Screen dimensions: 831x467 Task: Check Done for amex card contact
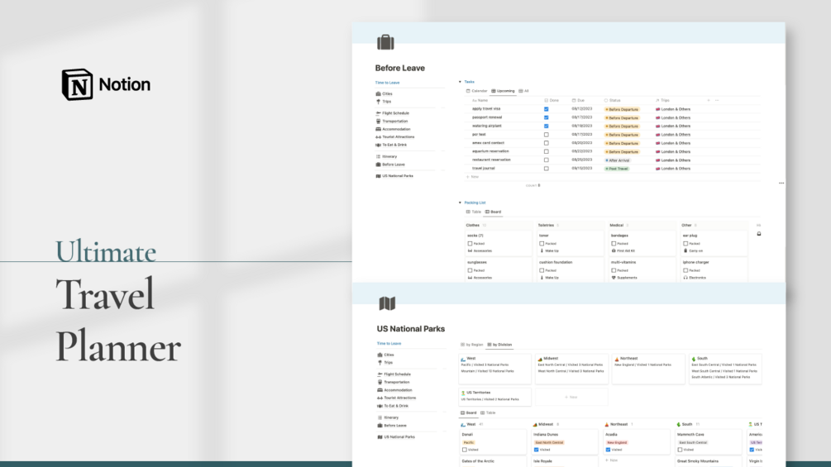pyautogui.click(x=546, y=143)
